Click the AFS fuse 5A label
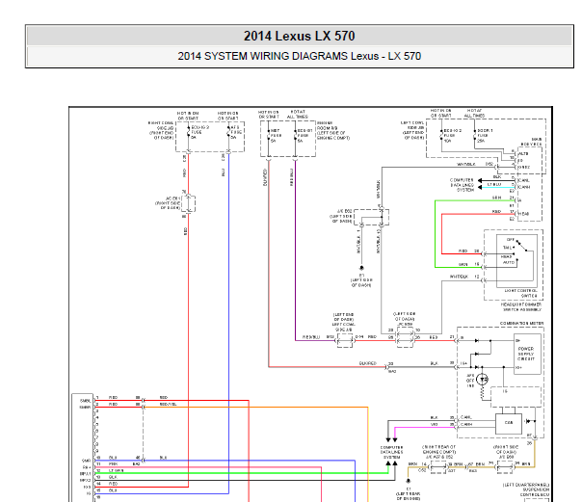This screenshot has width=582, height=502. click(x=236, y=132)
